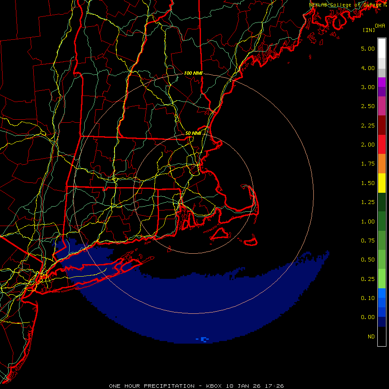Pick the yellow 1.50 legend swatch
The width and height of the screenshot is (389, 389).
click(x=382, y=183)
